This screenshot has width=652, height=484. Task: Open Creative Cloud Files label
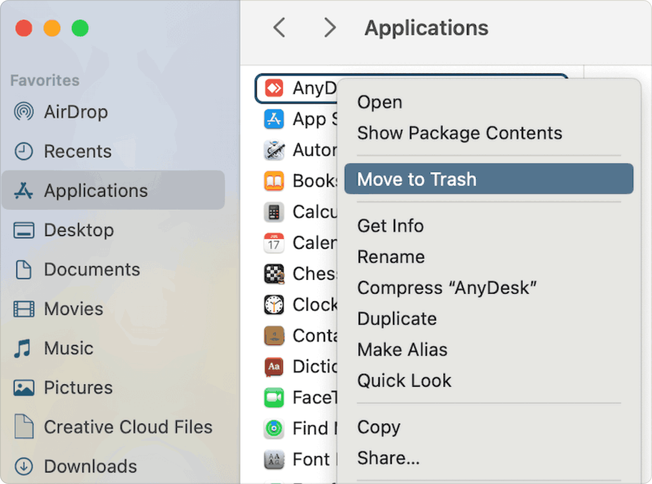[128, 427]
